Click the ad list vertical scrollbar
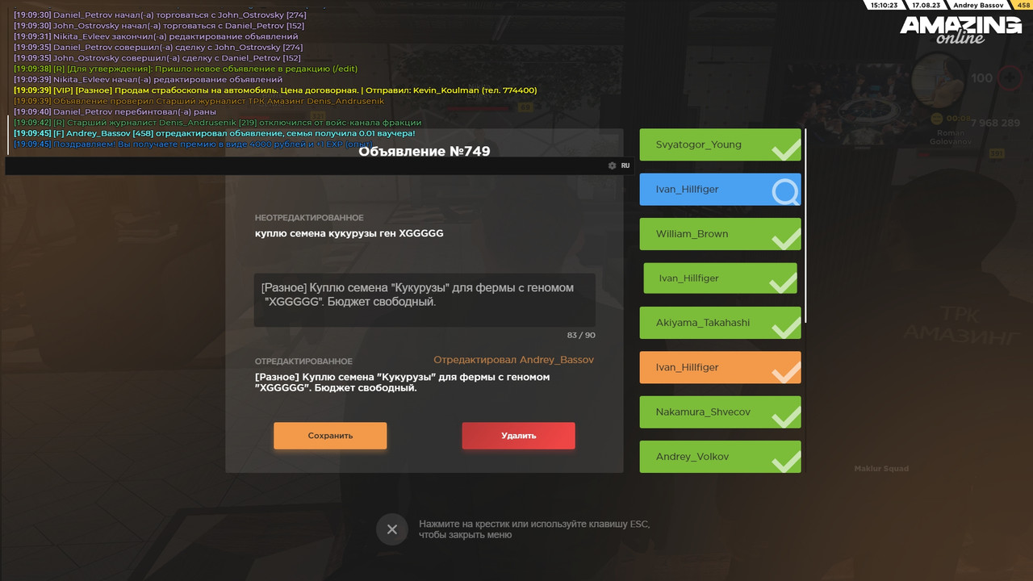Viewport: 1033px width, 581px height. (805, 226)
